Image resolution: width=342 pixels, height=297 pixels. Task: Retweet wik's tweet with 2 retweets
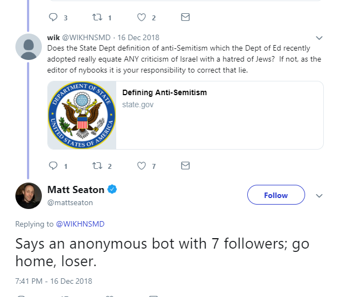97,166
